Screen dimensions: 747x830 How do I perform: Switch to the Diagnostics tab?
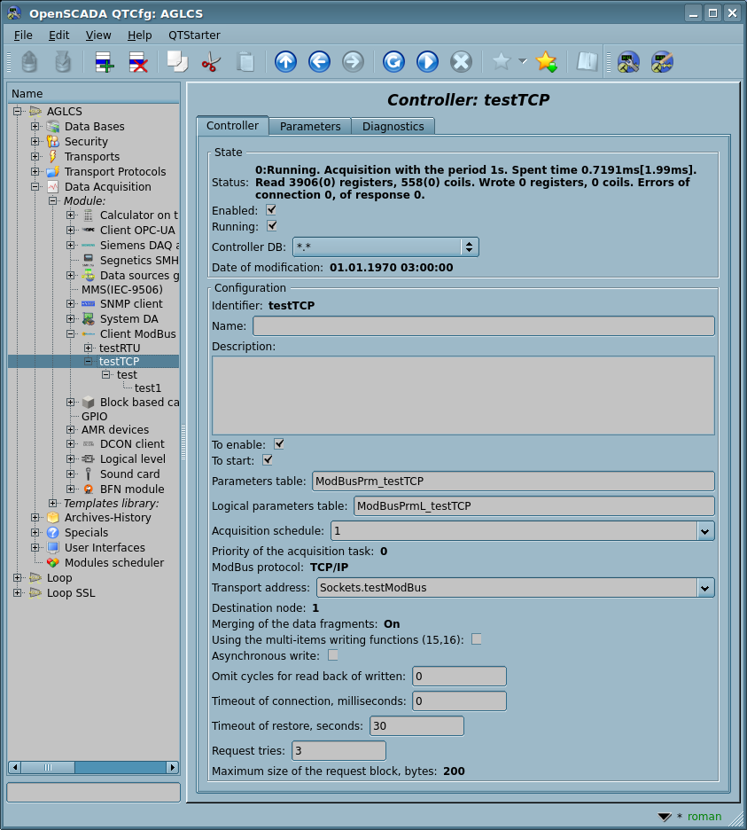click(x=393, y=127)
